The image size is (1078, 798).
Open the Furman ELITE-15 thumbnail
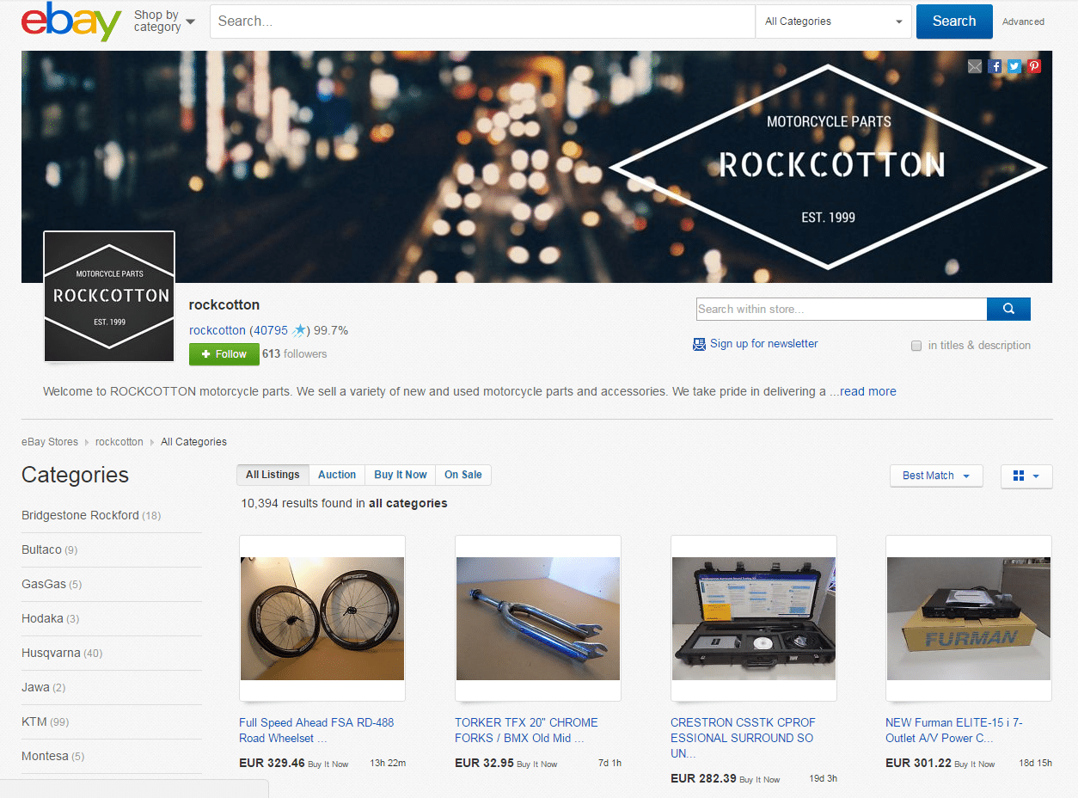click(969, 618)
